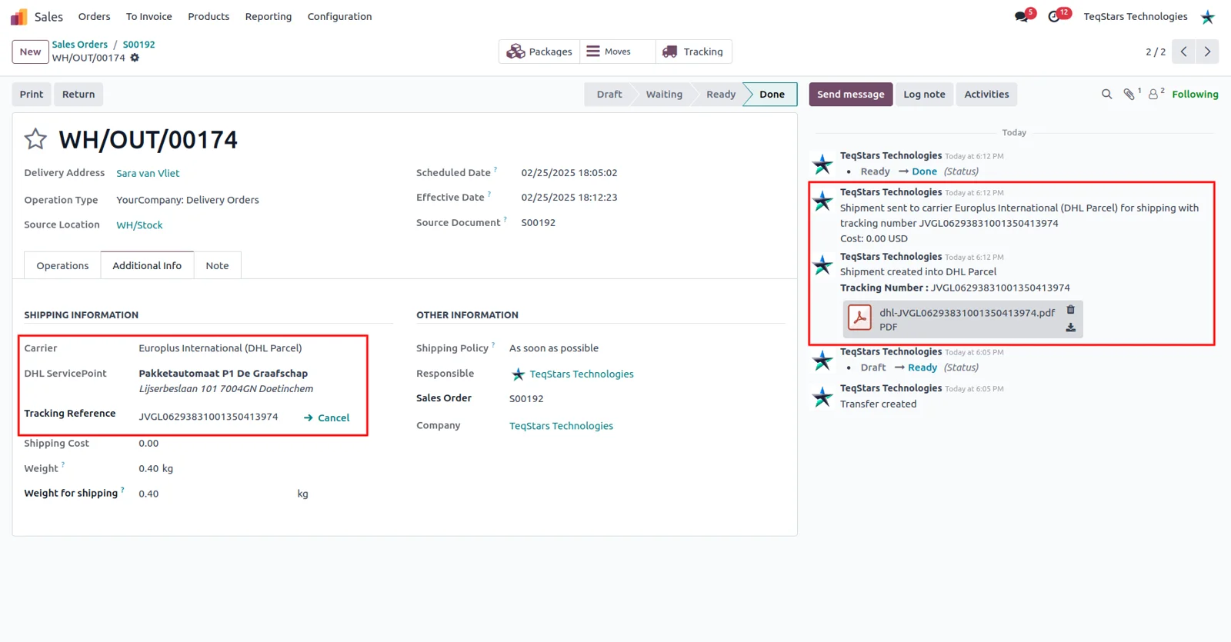1231x642 pixels.
Task: Toggle the favorite star next to WH/OUT/00174
Action: [x=35, y=139]
